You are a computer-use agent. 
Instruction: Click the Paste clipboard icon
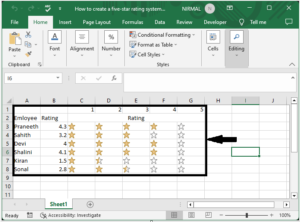[x=14, y=40]
